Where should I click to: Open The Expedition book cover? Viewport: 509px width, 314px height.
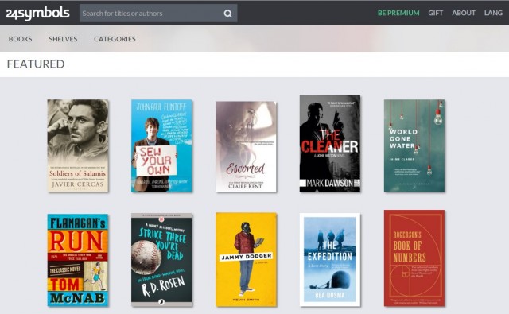click(330, 260)
